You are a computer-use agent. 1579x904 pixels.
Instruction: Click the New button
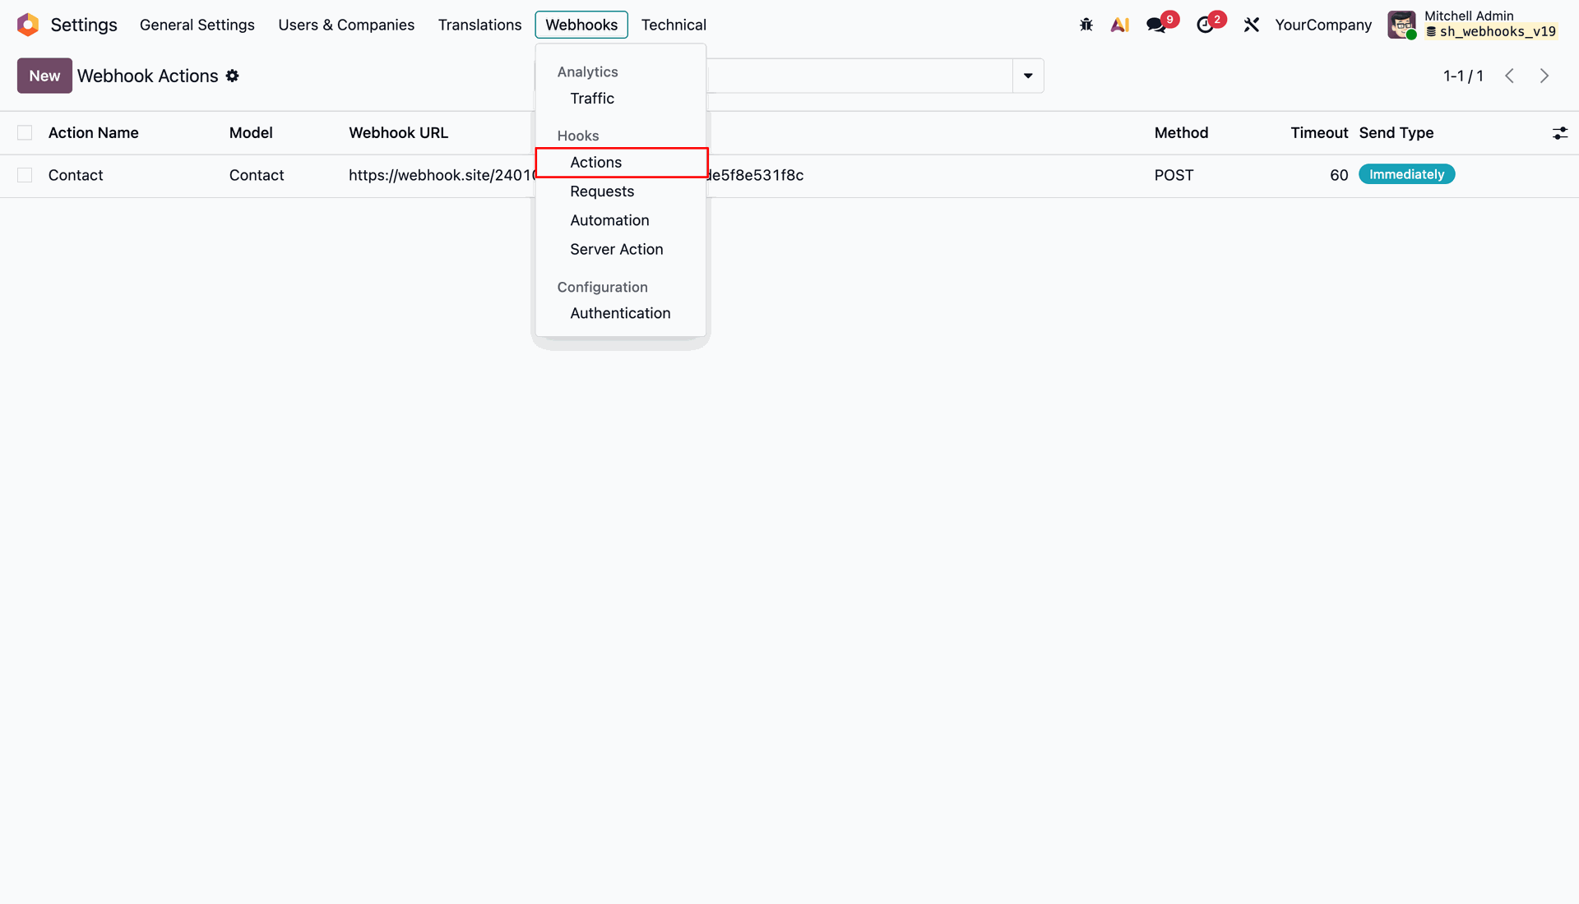click(44, 76)
